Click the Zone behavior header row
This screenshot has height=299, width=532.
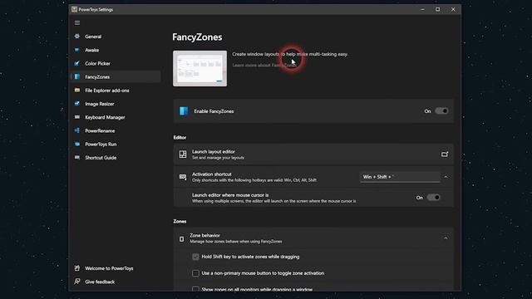click(313, 238)
